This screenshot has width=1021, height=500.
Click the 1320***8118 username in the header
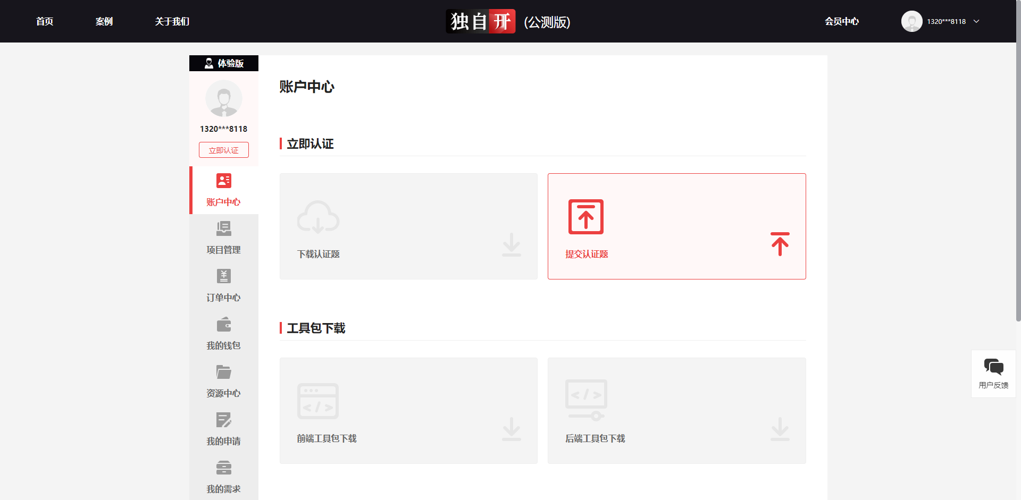(x=947, y=21)
